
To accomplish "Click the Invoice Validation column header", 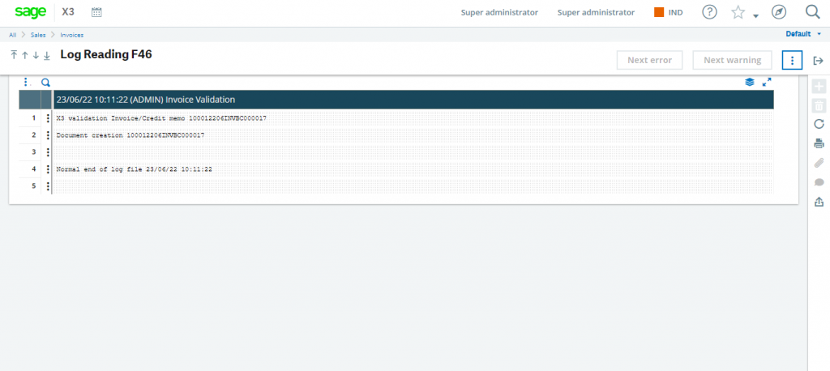I will pyautogui.click(x=413, y=100).
